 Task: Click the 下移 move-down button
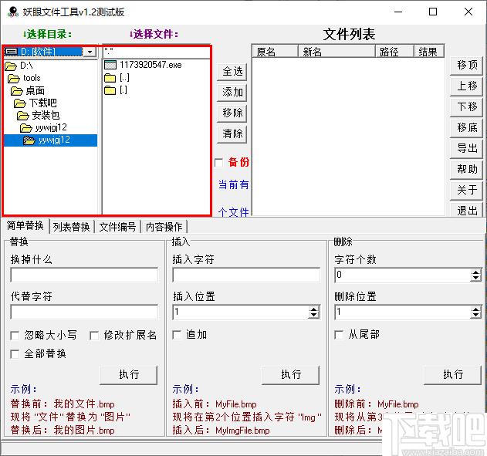(x=466, y=106)
